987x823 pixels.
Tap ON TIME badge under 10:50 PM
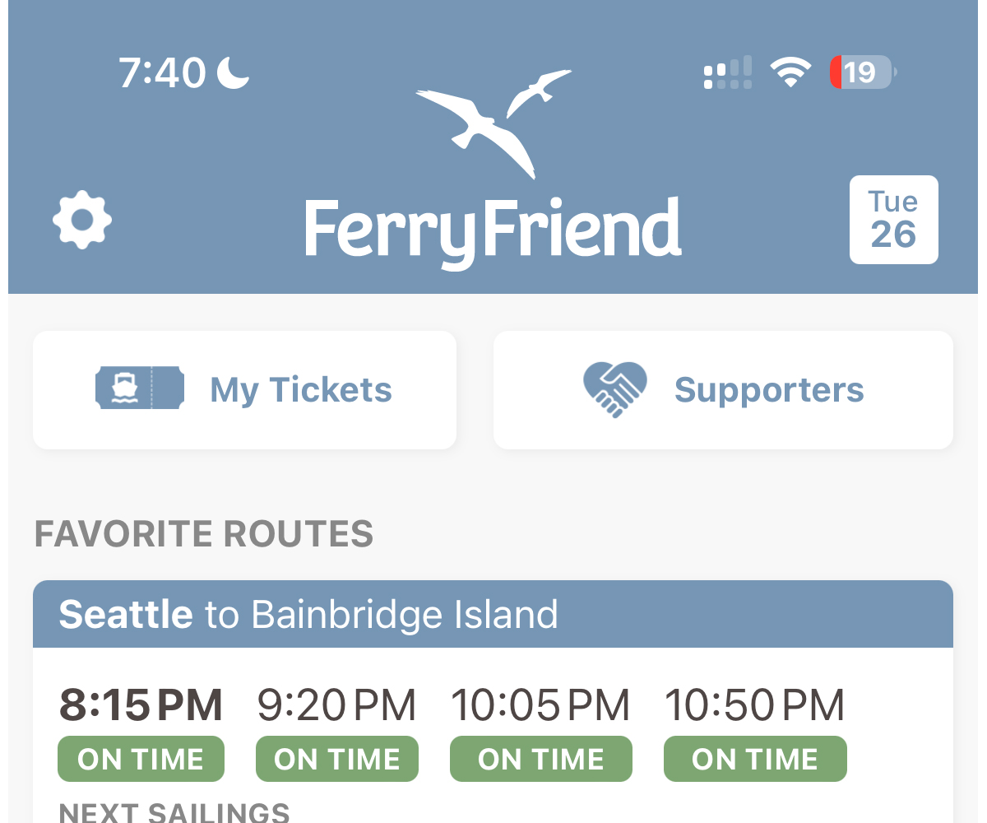[755, 759]
